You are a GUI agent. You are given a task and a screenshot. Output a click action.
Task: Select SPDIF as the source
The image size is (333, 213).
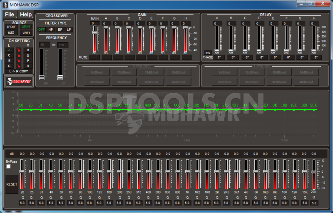[11, 27]
